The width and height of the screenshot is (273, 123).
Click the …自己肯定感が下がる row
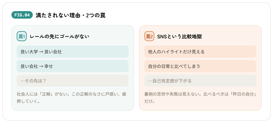(200, 81)
